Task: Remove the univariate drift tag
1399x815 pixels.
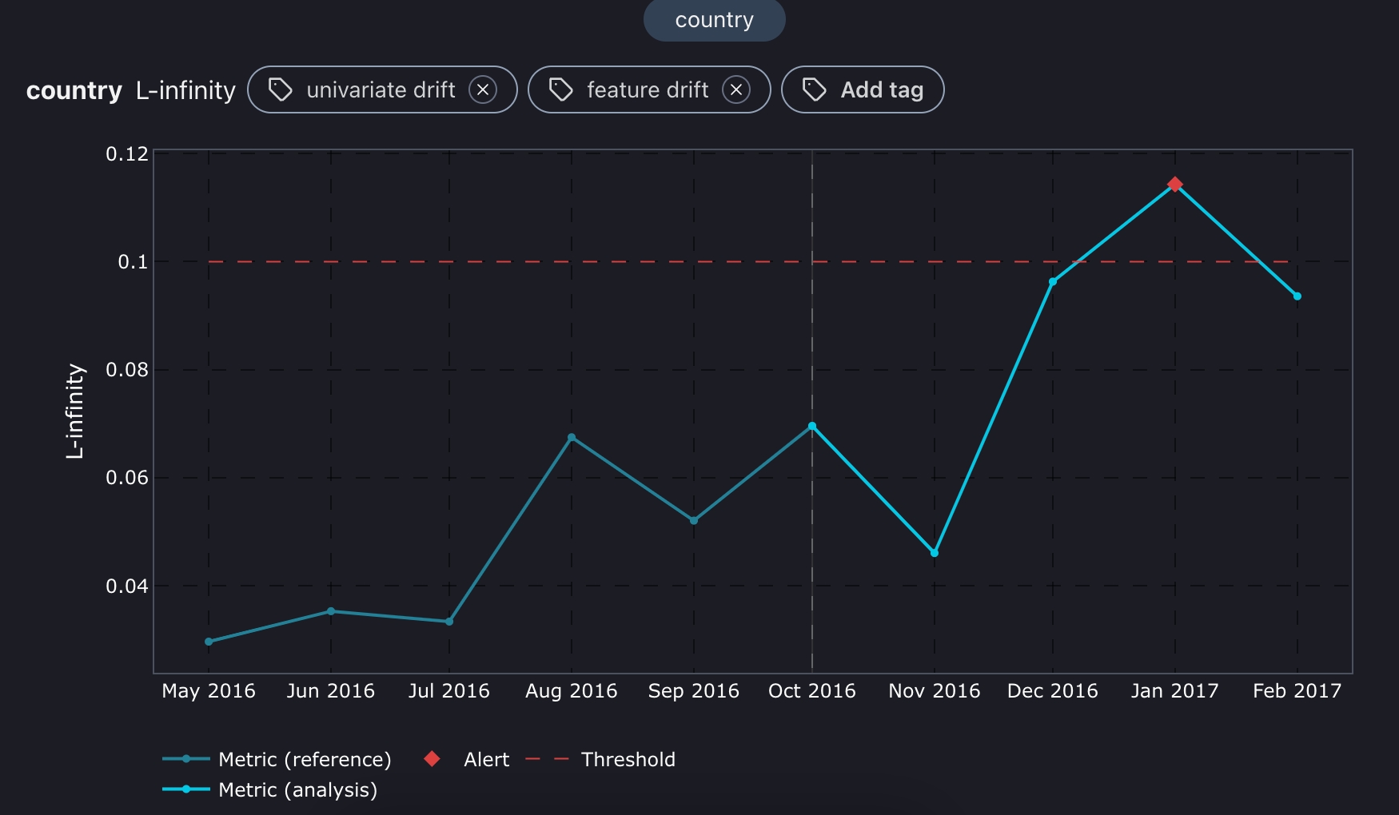Action: click(483, 89)
